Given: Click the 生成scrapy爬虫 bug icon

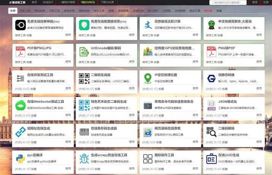Looking at the screenshot, I should point(84,159).
